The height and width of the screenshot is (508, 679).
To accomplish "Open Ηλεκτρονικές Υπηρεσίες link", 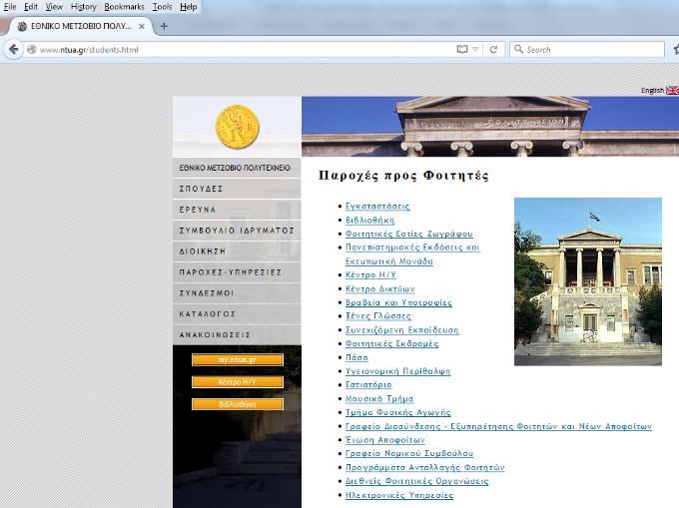I will [x=399, y=495].
